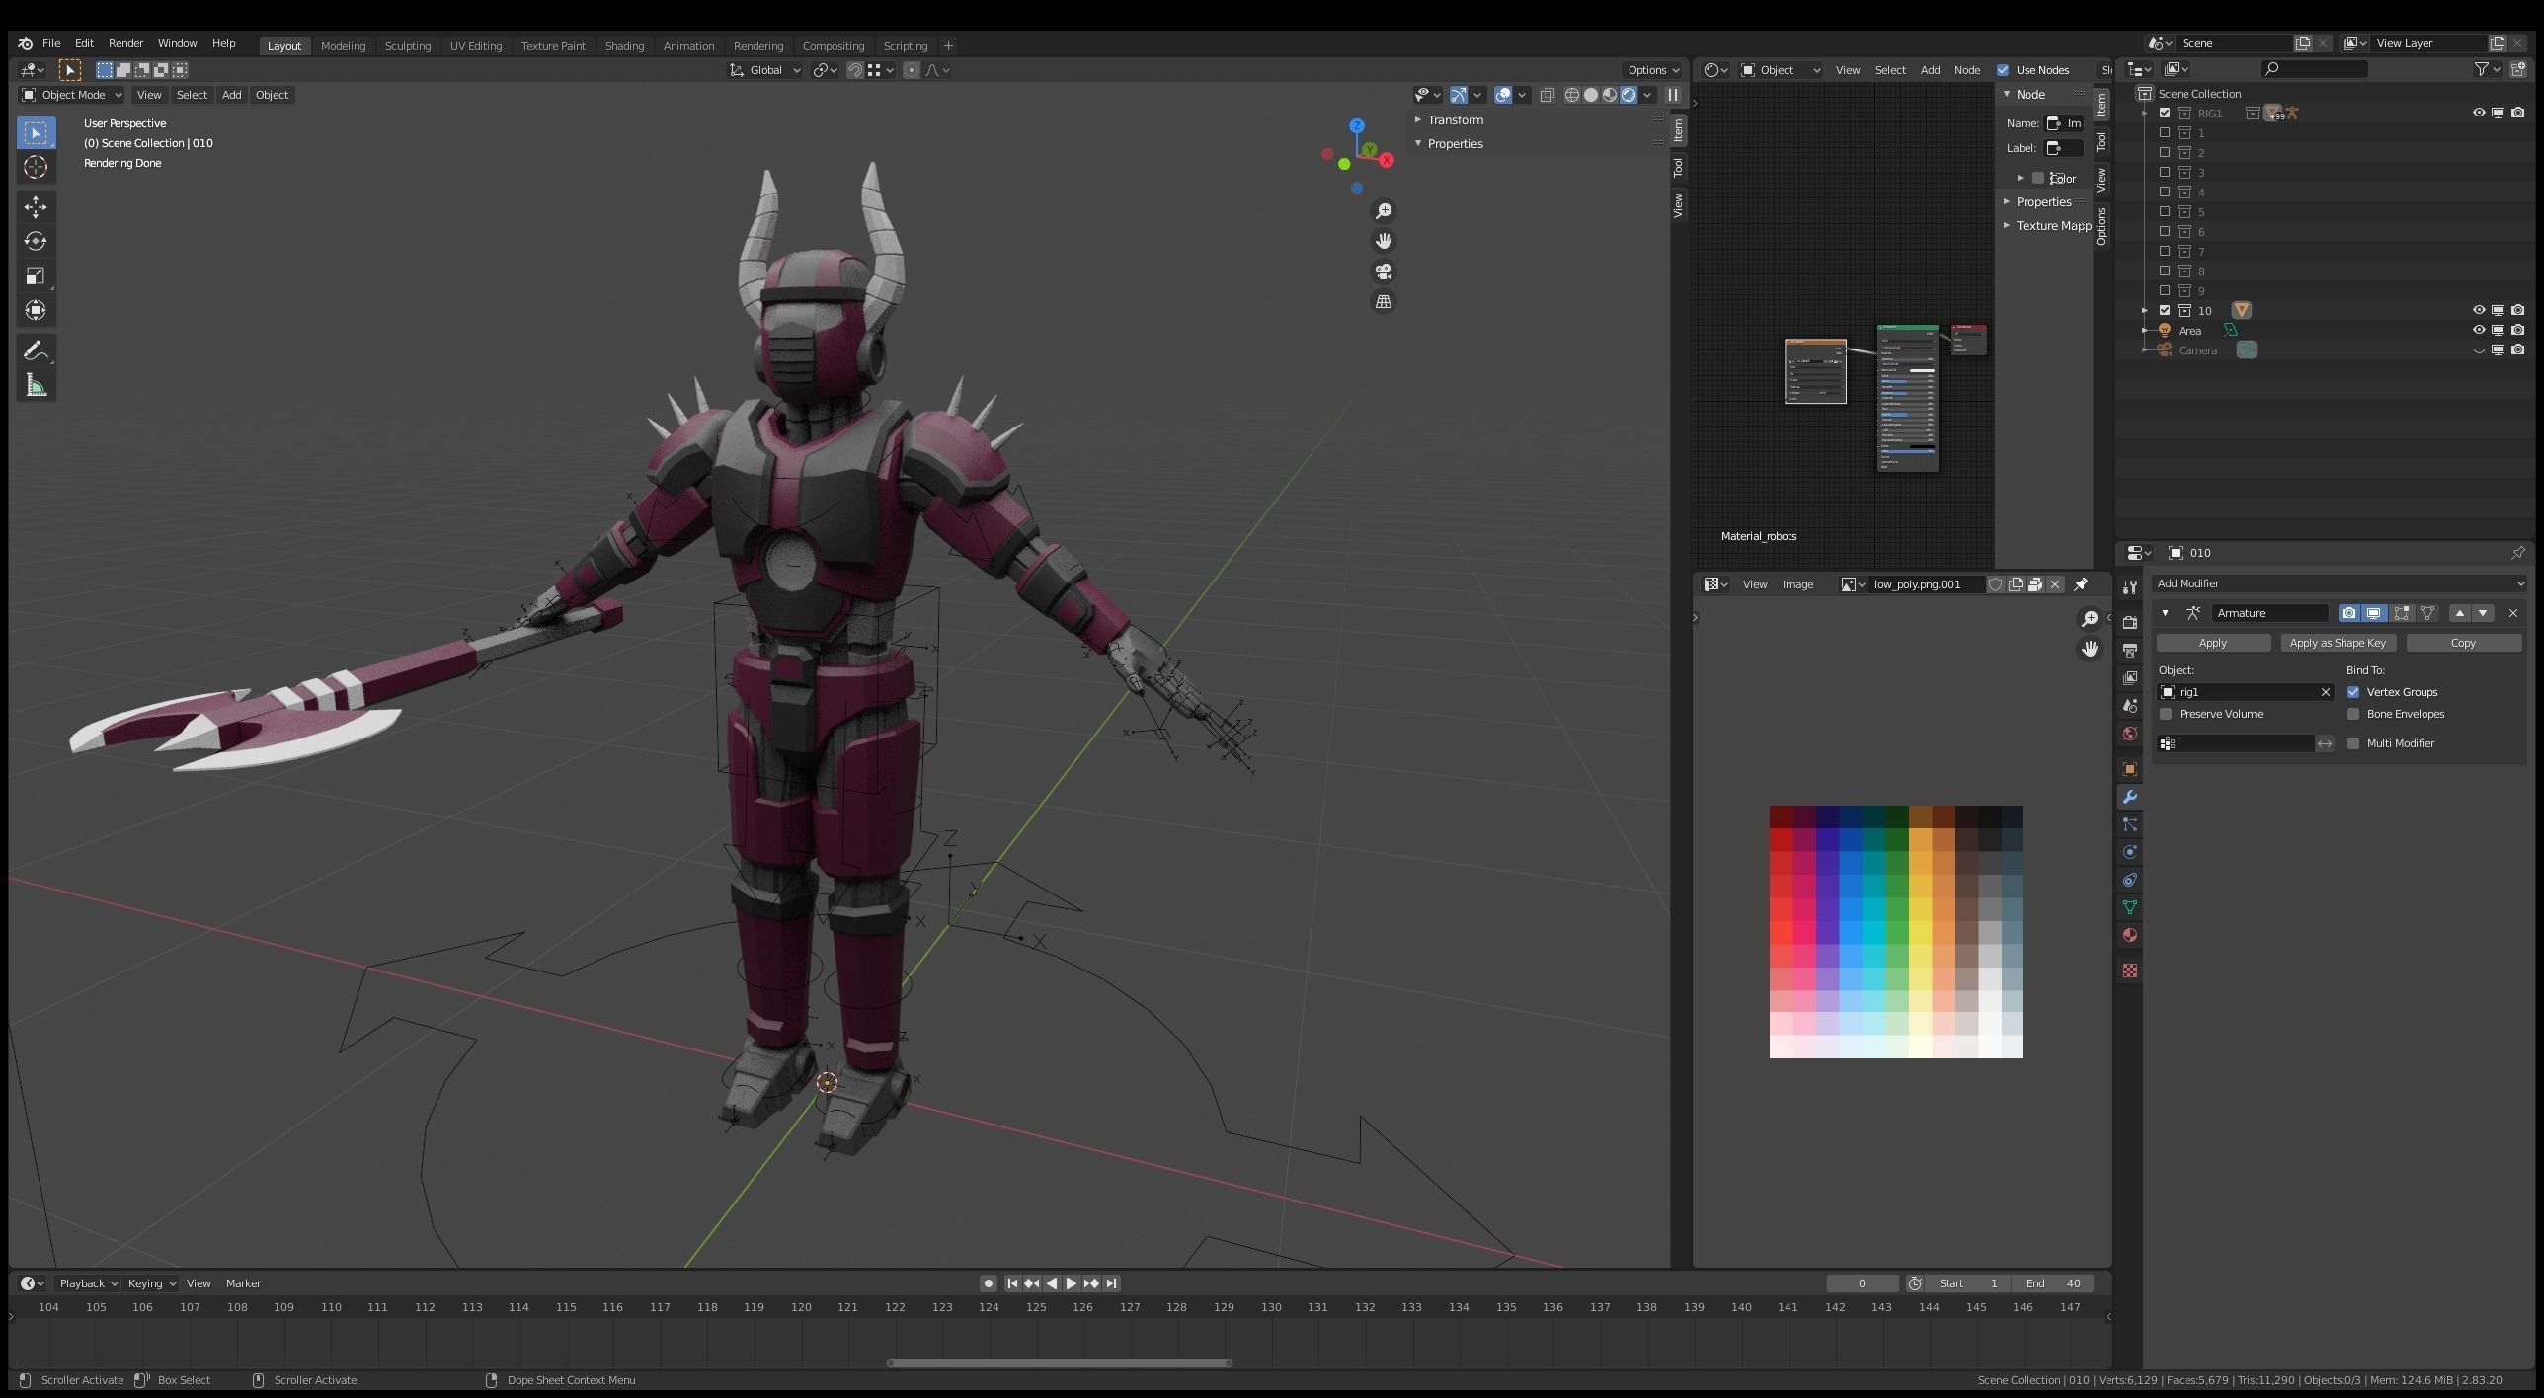Remove the Armature modifier with X
The height and width of the screenshot is (1398, 2544).
pyautogui.click(x=2513, y=613)
